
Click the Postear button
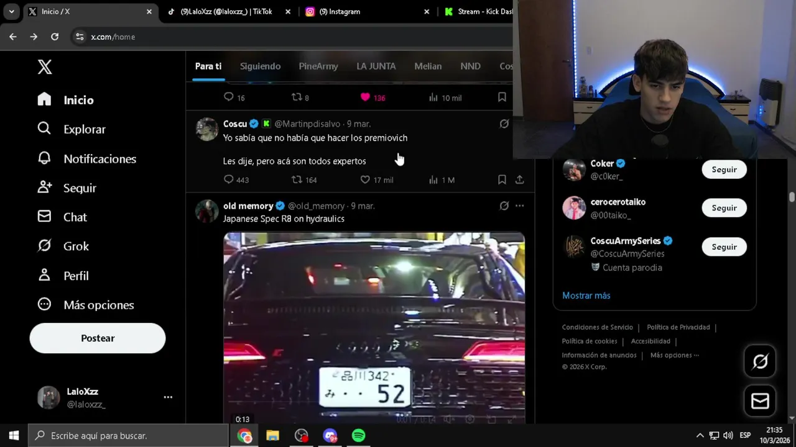[x=98, y=338]
